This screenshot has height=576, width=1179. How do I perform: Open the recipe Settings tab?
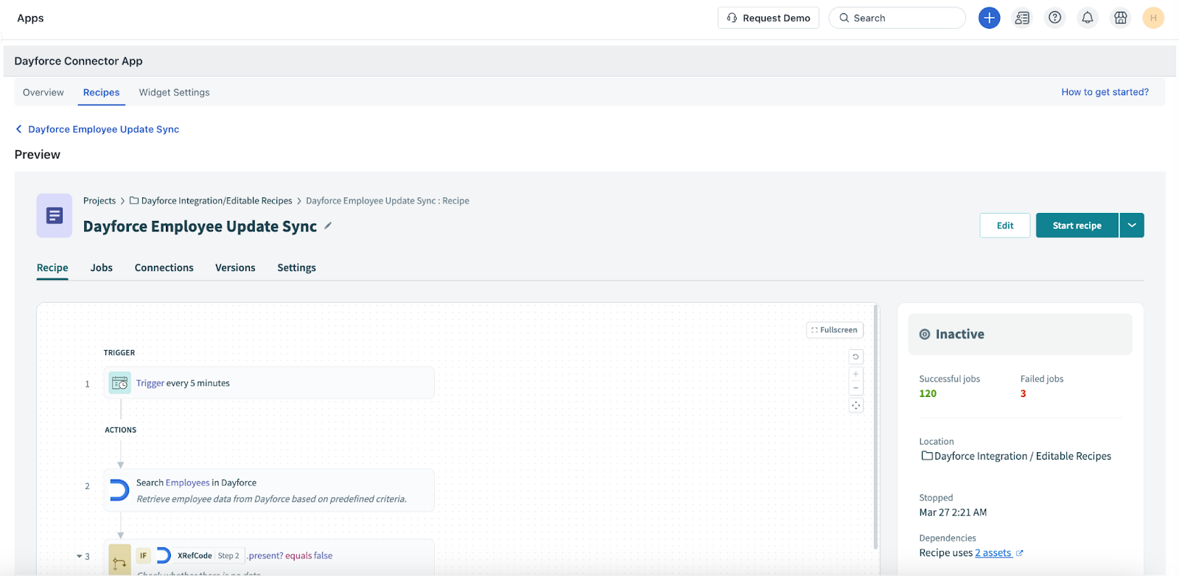tap(297, 267)
